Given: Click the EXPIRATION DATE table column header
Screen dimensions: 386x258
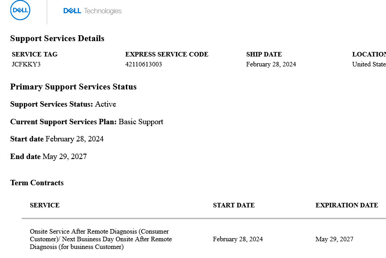Looking at the screenshot, I should click(347, 205).
